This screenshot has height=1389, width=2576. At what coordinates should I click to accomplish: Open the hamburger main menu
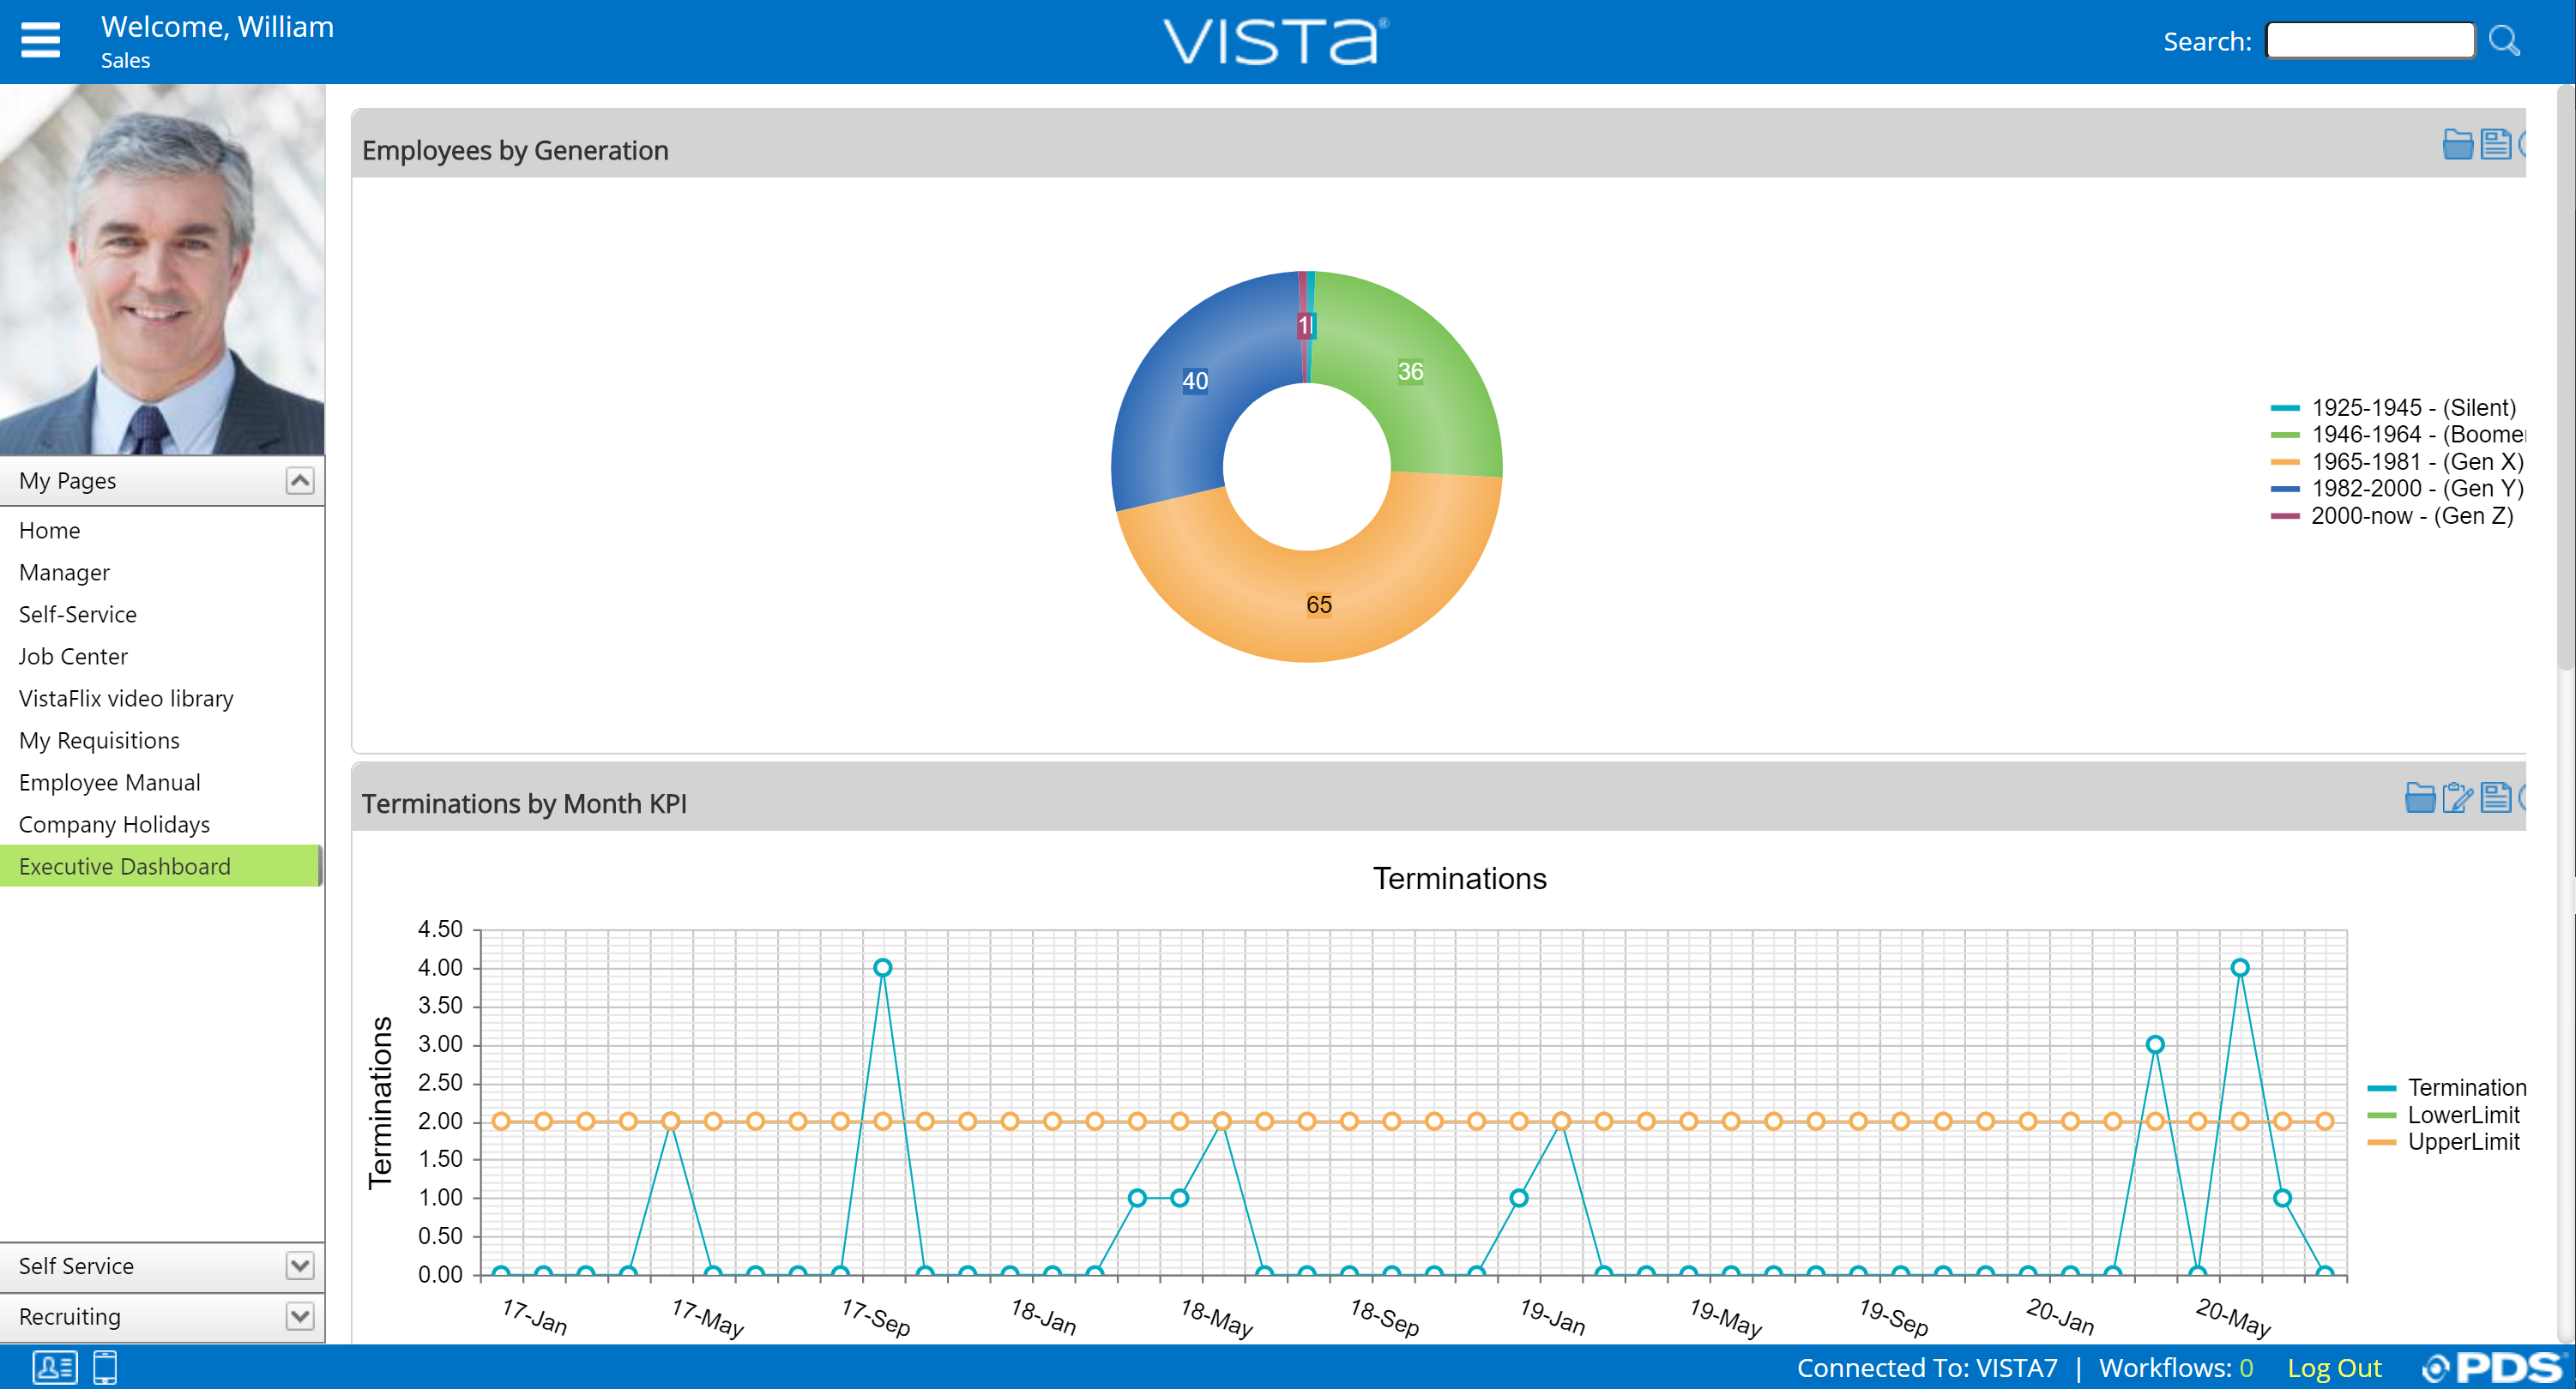40,40
